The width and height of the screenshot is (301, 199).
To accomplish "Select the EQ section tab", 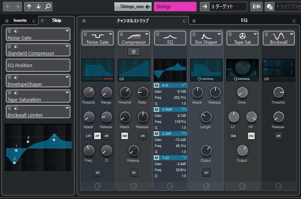I will click(244, 20).
